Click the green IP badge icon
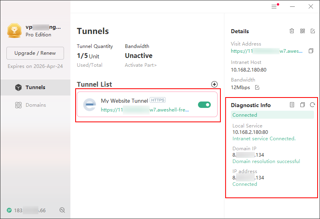The height and width of the screenshot is (219, 320). (9, 210)
